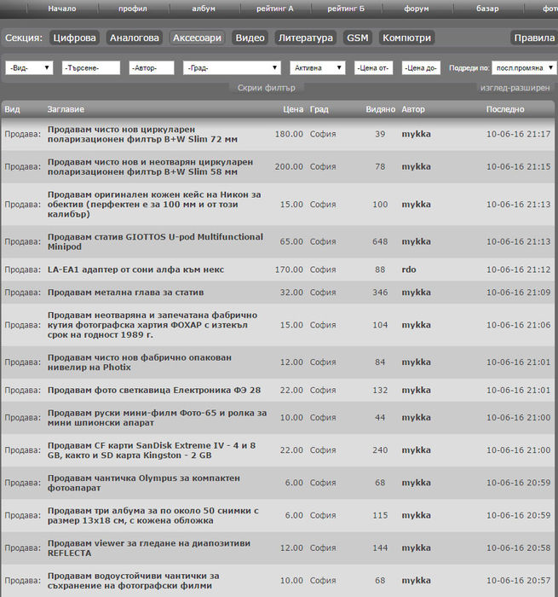
Task: Click the Цена от price field
Action: click(373, 68)
